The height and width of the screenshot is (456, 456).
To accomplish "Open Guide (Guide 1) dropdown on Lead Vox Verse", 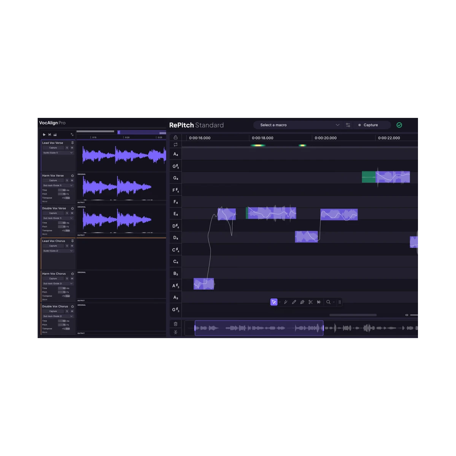I will (58, 153).
